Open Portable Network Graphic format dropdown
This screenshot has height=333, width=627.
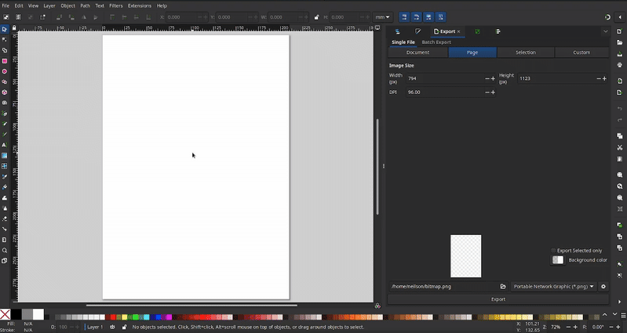[x=554, y=287]
